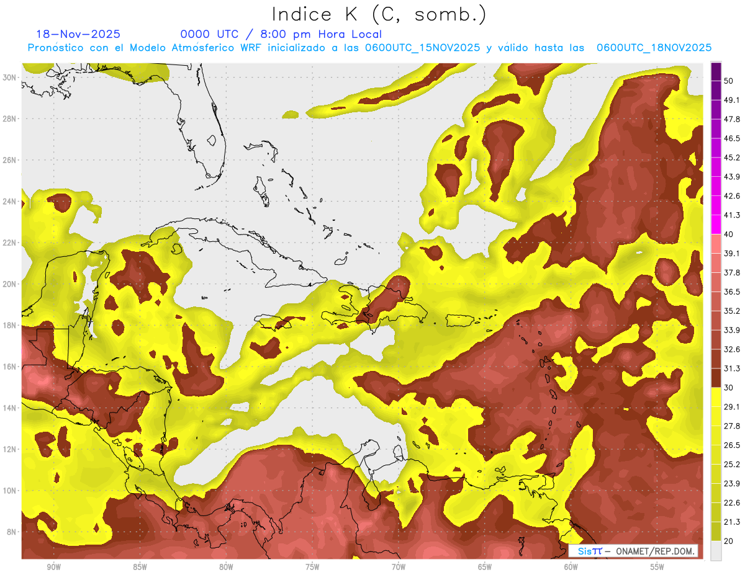Click the color scale value 40
Screen dimensions: 745x575
pyautogui.click(x=729, y=234)
